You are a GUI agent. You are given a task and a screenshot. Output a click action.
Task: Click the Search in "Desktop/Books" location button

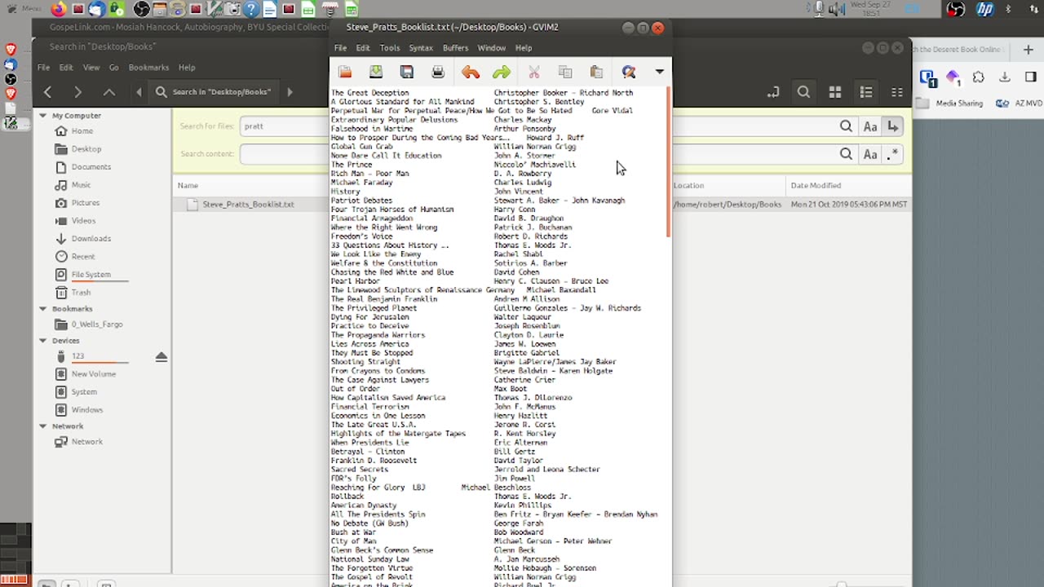[214, 92]
